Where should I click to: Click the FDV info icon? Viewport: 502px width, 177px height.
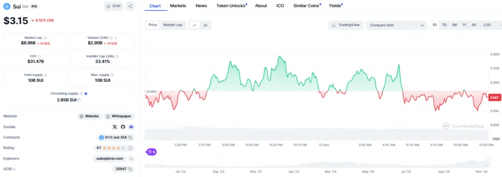pos(39,56)
